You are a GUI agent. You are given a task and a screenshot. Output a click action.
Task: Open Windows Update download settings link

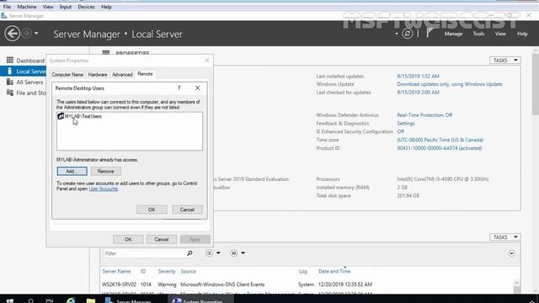pyautogui.click(x=450, y=84)
